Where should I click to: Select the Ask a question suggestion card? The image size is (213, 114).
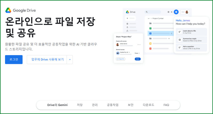click(x=191, y=47)
